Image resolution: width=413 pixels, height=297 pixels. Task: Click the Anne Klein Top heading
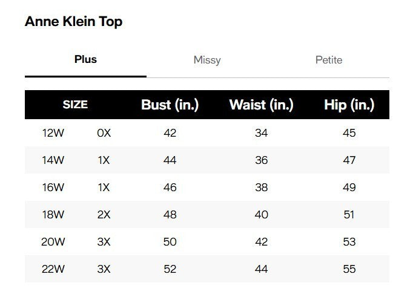[x=73, y=22]
